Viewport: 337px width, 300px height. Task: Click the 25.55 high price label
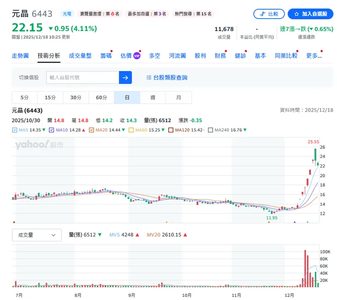coord(313,142)
